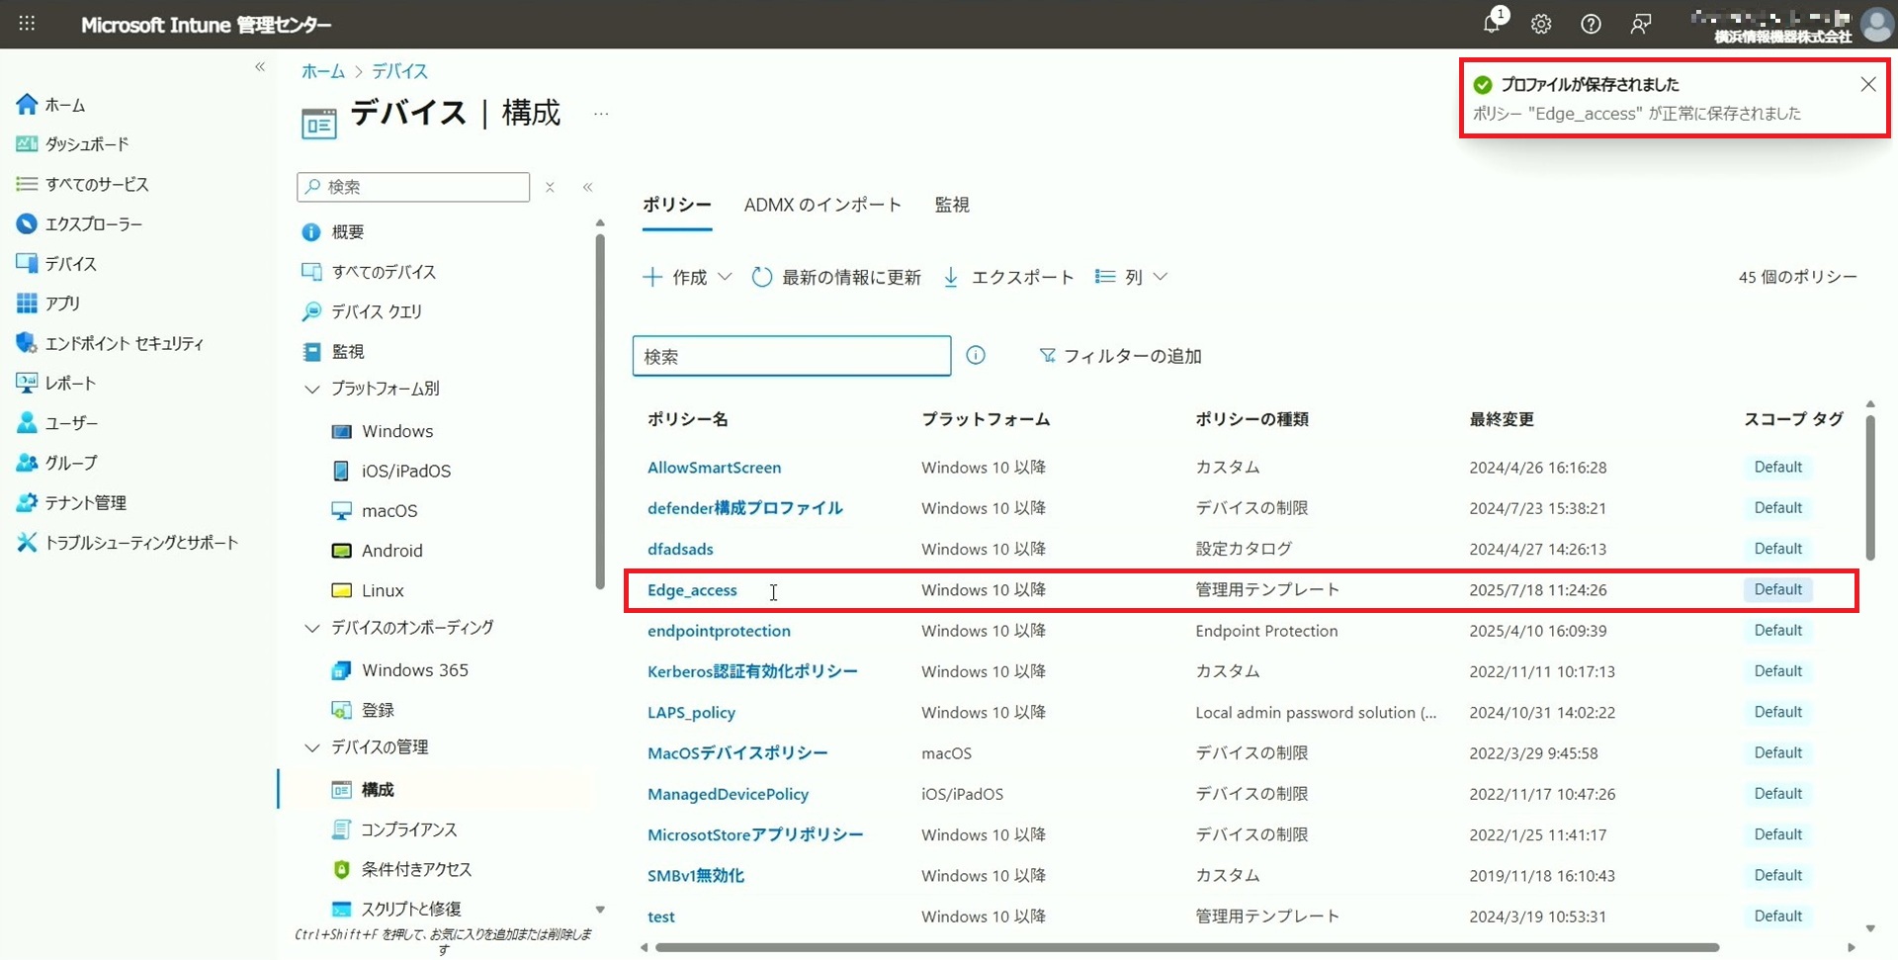Open the 列 columns dropdown

point(1132,277)
